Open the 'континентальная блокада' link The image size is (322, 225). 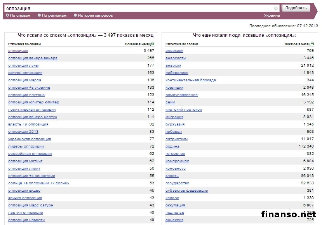[x=191, y=80]
